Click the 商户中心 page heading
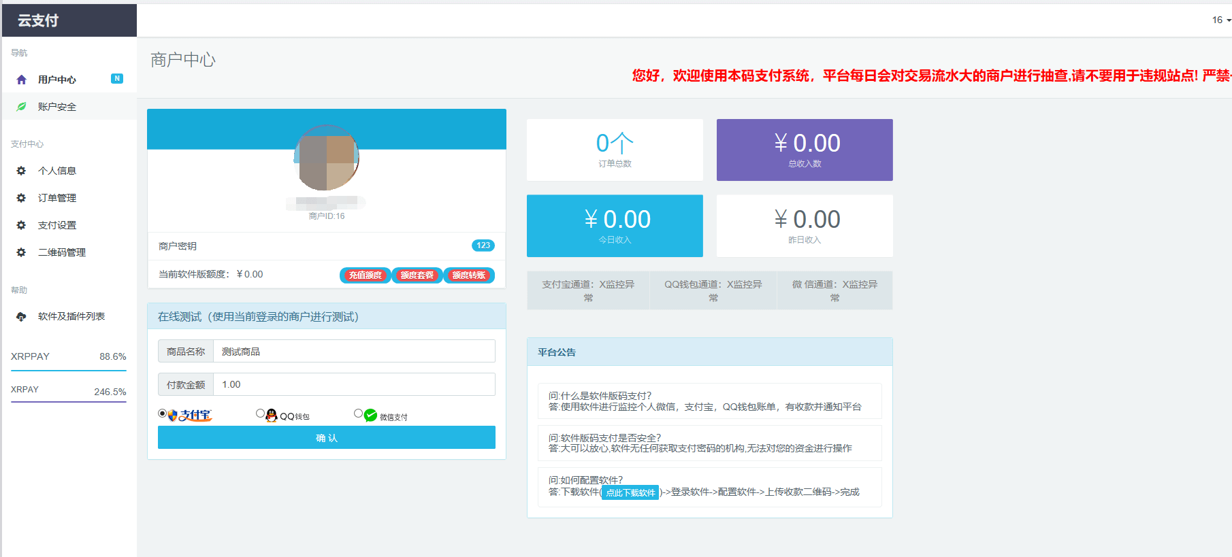Screen dimensions: 1232x557 click(x=183, y=60)
